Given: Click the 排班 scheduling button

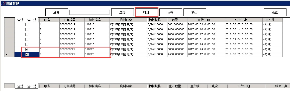Looking at the screenshot, I should coord(146,12).
